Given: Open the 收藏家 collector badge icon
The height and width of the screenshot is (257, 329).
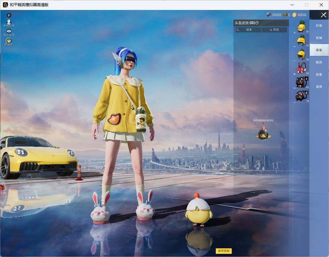Looking at the screenshot, I should click(9, 42).
